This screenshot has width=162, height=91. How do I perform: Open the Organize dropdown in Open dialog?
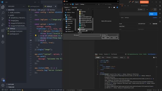(67, 7)
